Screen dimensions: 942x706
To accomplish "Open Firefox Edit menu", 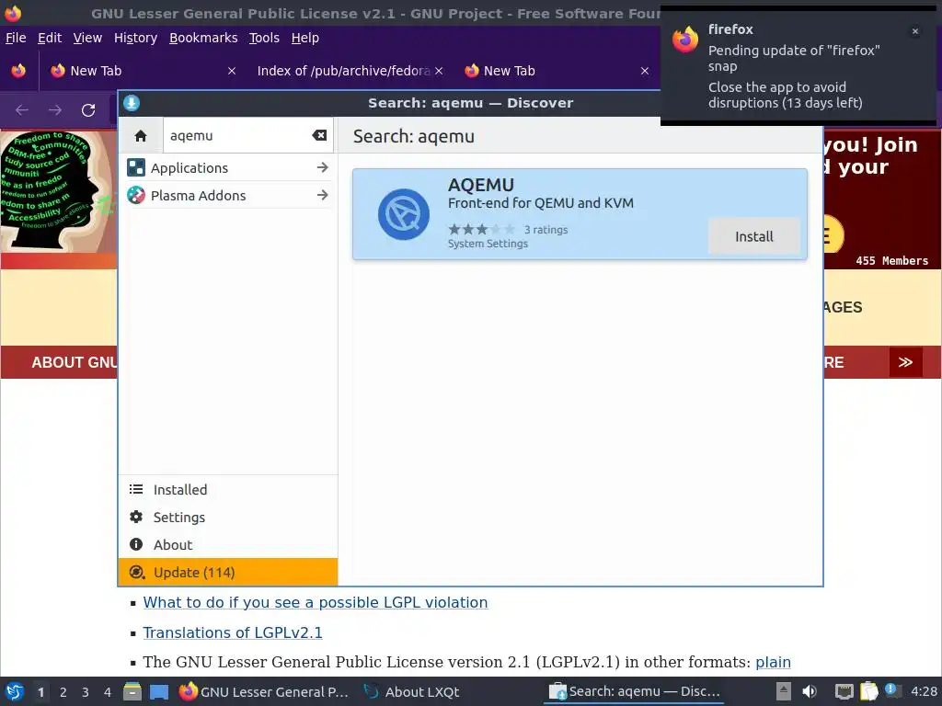I will (50, 38).
